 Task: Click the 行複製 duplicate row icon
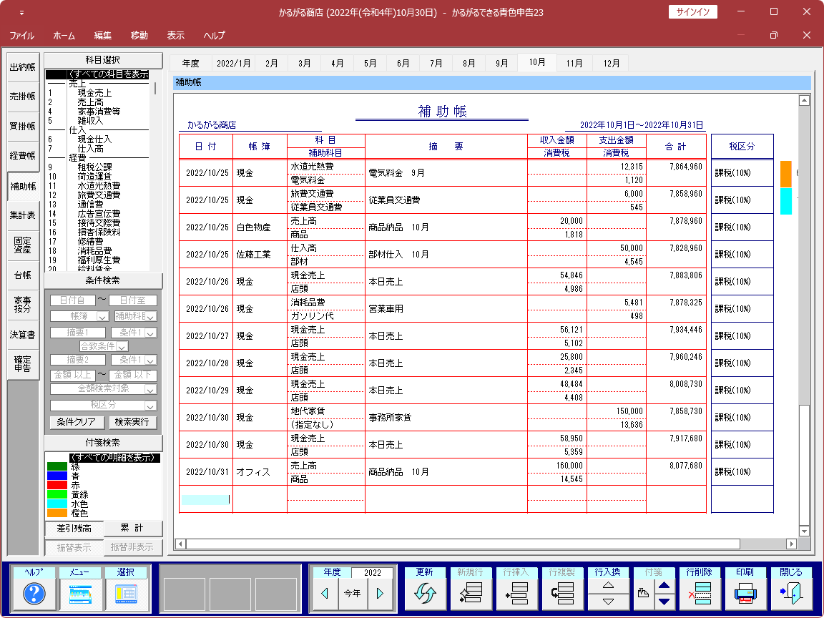point(562,594)
